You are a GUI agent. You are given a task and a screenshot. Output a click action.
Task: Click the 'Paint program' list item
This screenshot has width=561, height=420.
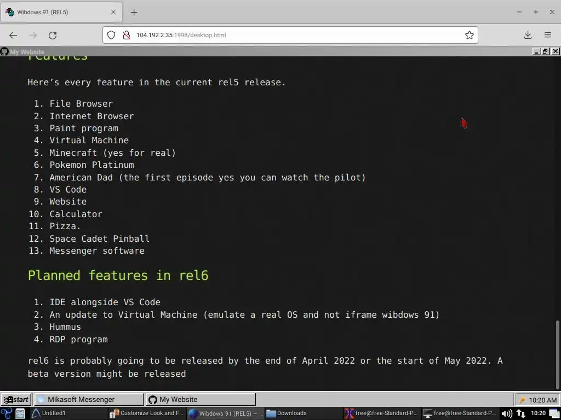point(84,128)
